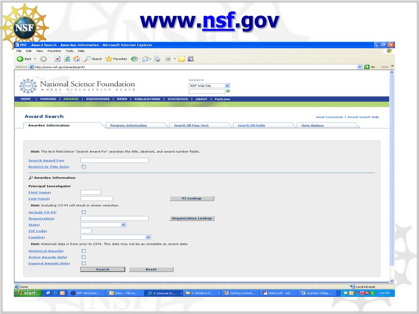Open Inbox - Microsoft taskbar item

point(125,293)
